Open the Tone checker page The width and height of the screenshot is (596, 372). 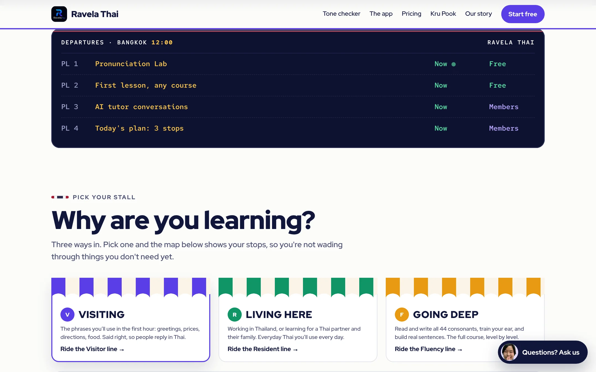click(x=341, y=14)
